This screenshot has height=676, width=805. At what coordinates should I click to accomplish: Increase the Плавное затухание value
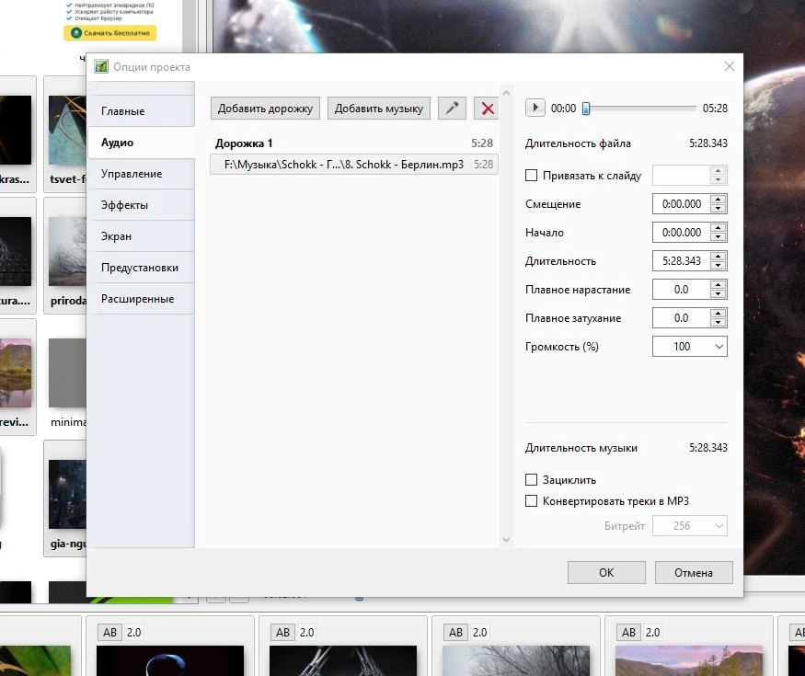[x=719, y=313]
